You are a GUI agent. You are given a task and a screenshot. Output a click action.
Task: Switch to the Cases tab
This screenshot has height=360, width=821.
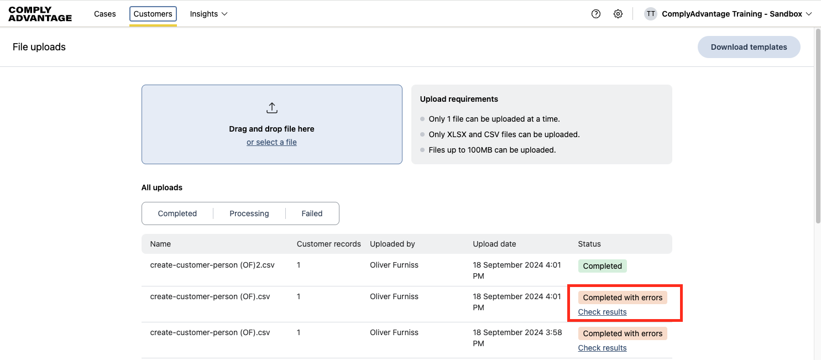point(104,13)
